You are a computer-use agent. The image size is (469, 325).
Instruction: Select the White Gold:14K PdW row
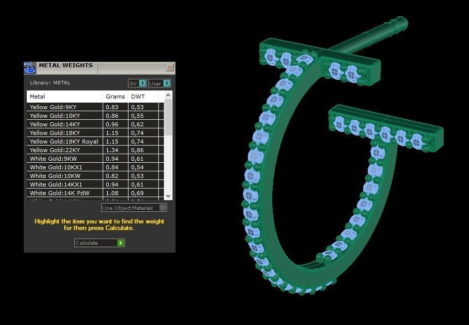96,193
